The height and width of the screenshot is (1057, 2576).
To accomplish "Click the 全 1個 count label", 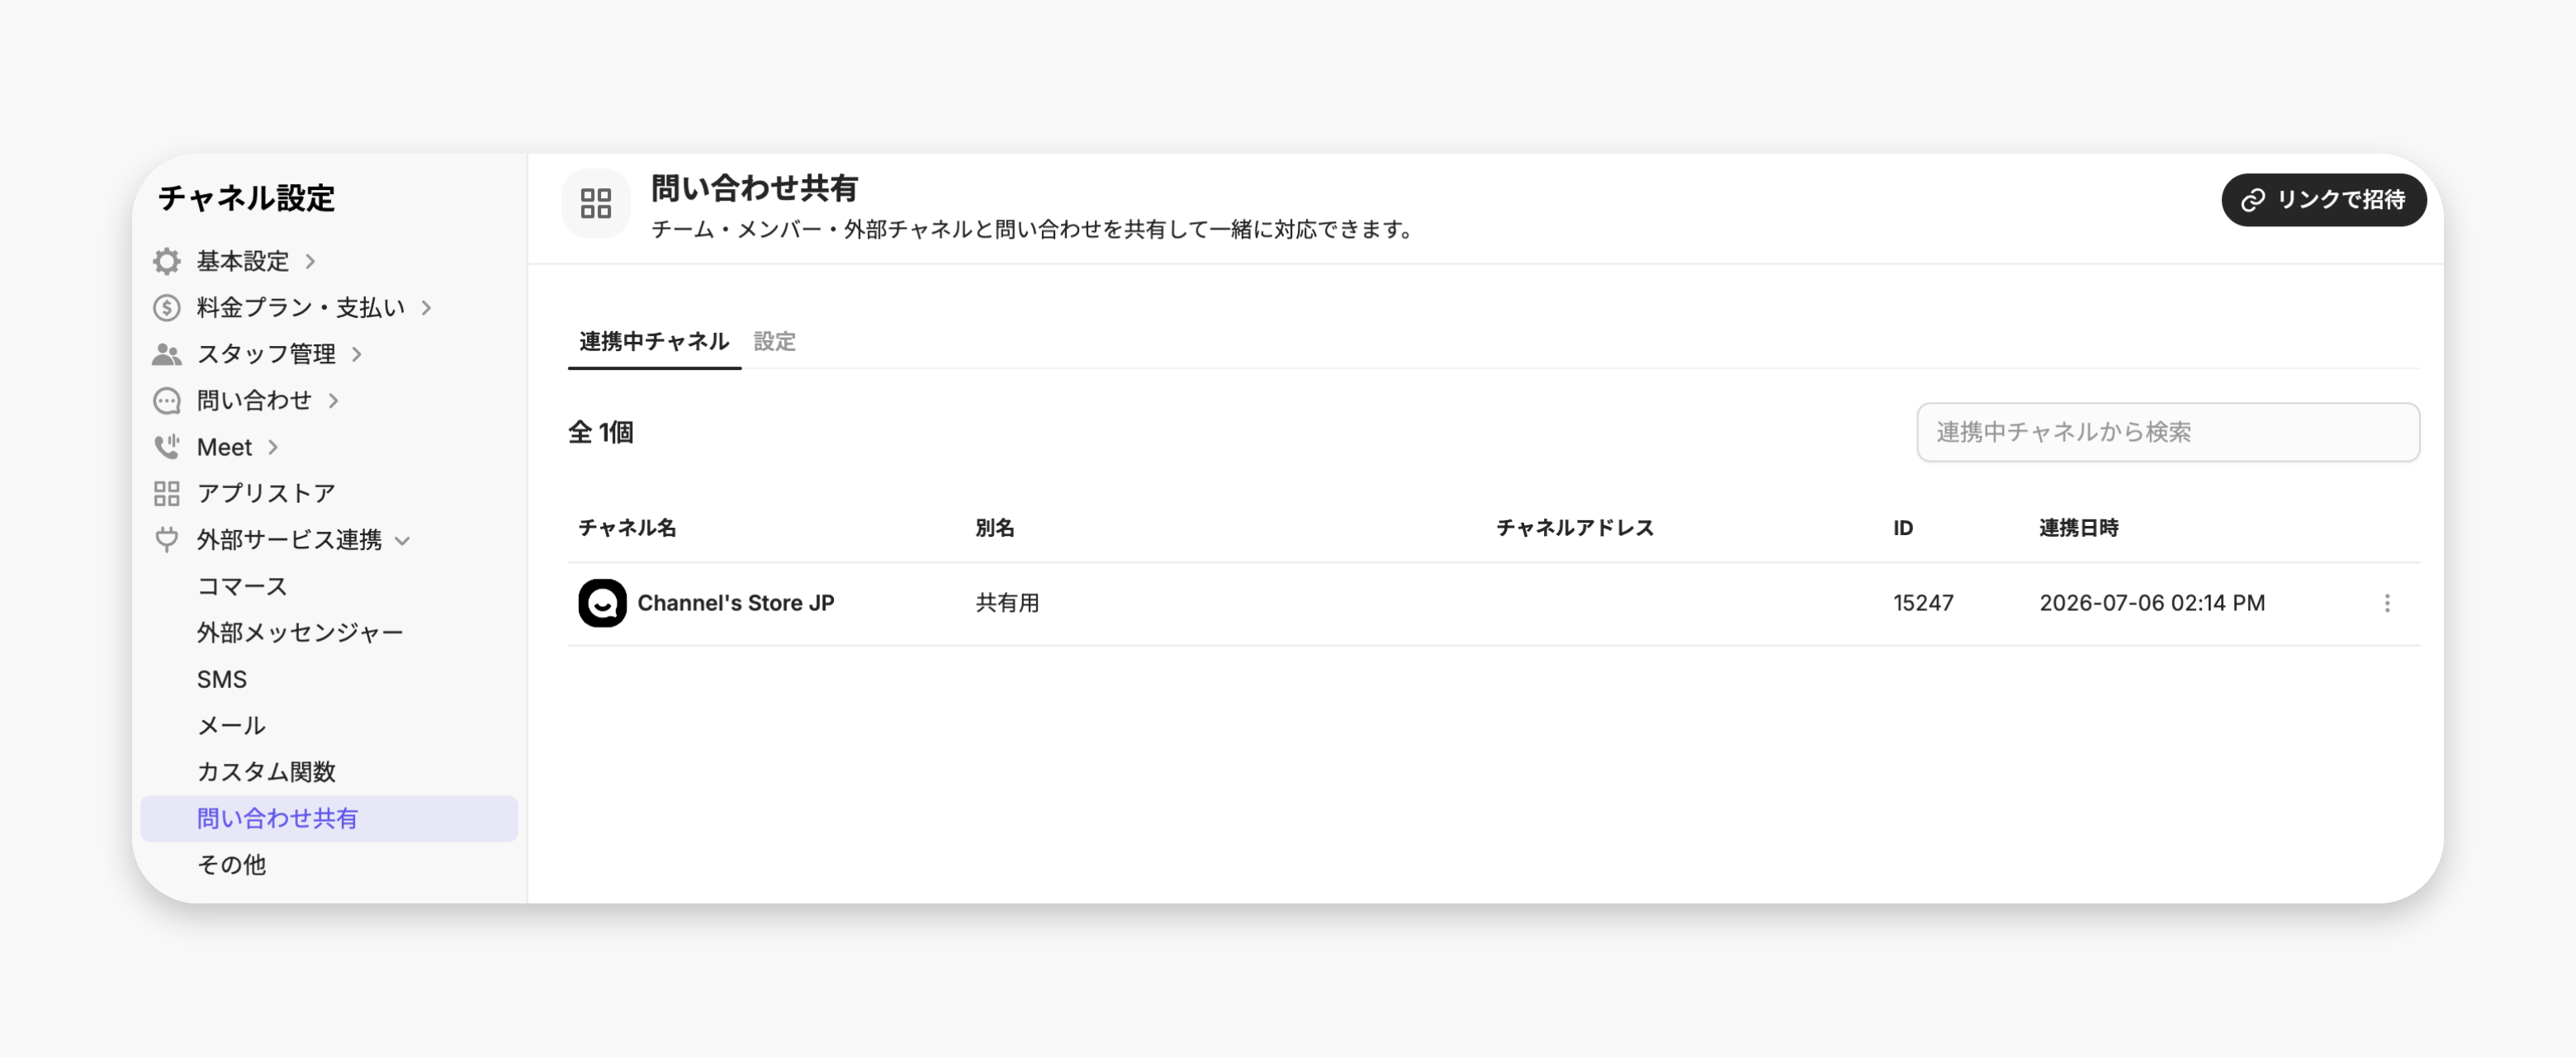I will (x=601, y=432).
